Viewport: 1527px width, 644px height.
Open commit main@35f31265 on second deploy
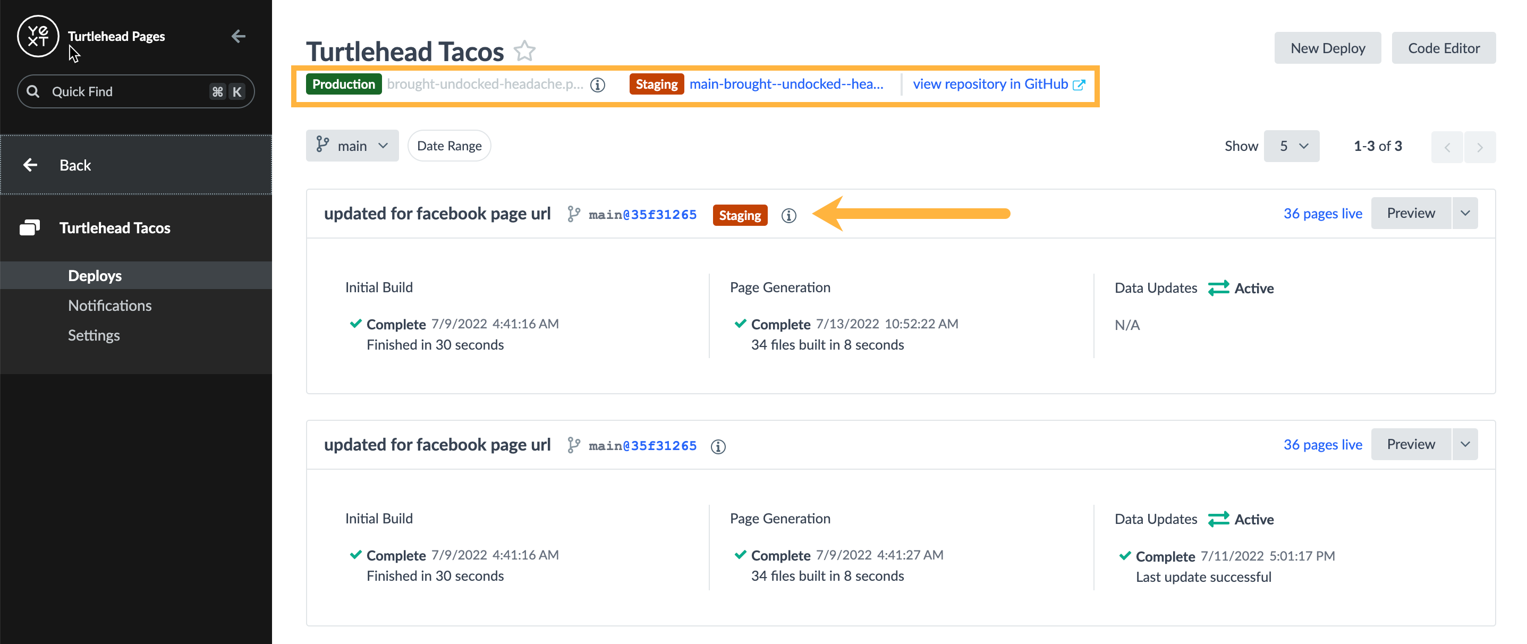click(642, 446)
